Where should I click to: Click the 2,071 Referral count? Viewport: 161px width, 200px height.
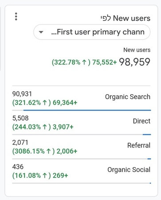click(20, 143)
